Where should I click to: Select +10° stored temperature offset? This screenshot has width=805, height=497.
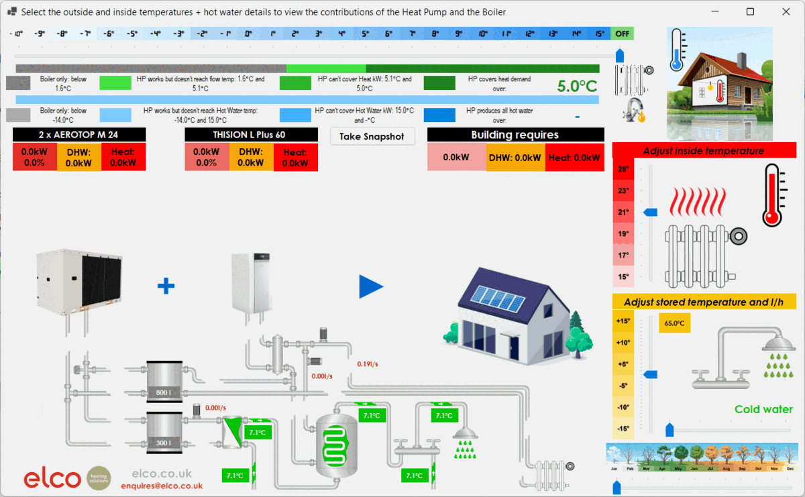coord(623,342)
